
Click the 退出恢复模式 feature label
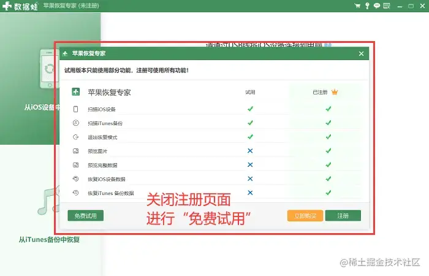point(102,137)
